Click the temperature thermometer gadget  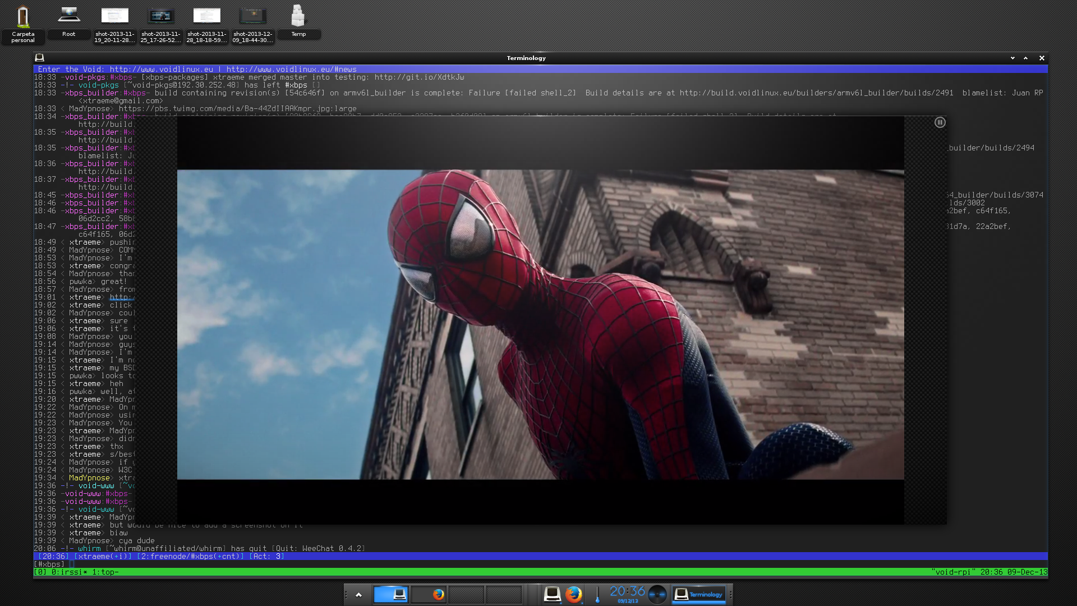click(597, 595)
